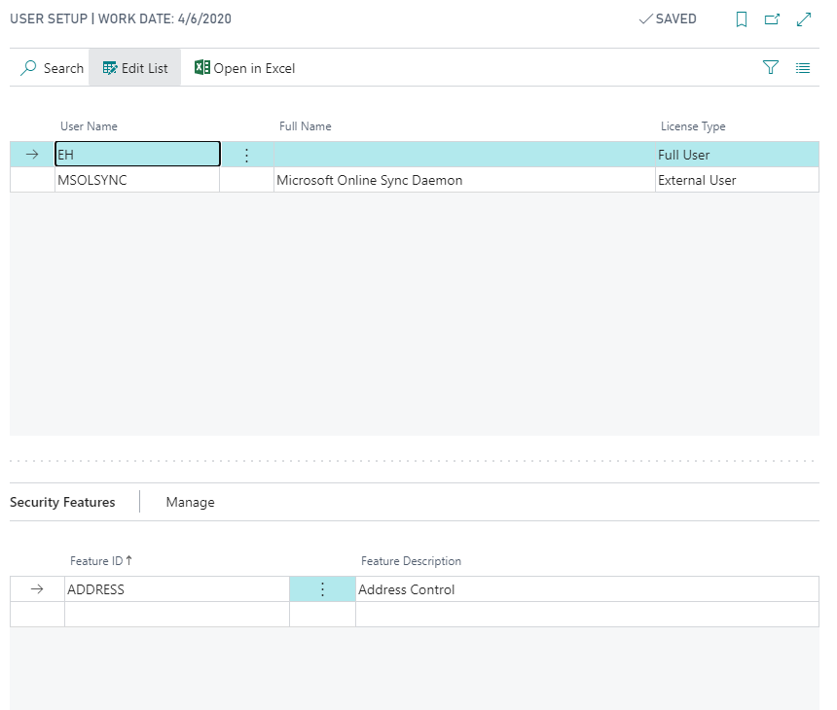Image resolution: width=837 pixels, height=710 pixels.
Task: Bookmark this User Setup page
Action: point(741,19)
